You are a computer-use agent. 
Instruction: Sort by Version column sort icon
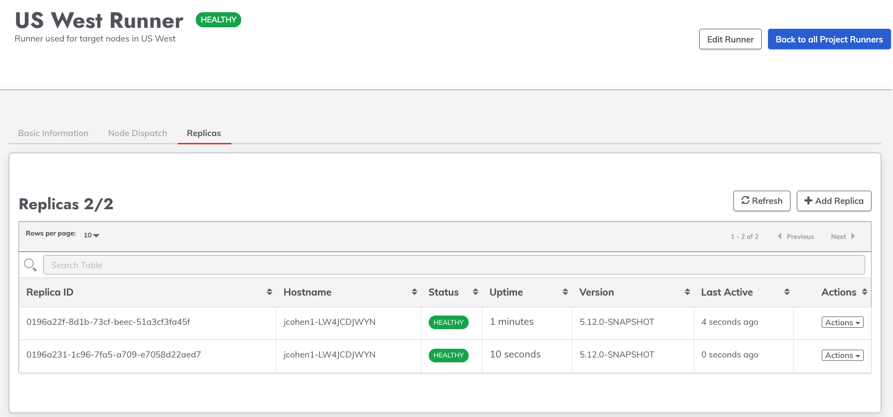tap(687, 292)
